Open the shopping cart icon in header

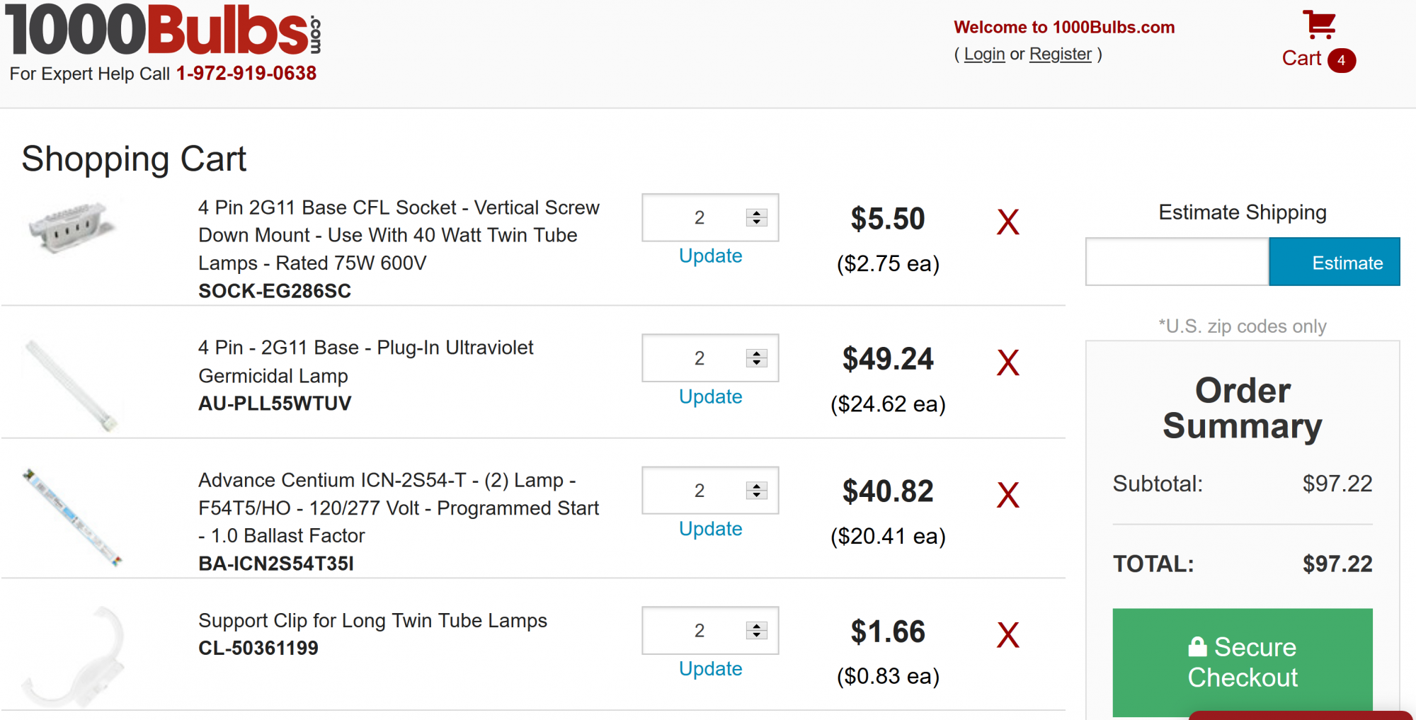pos(1318,25)
